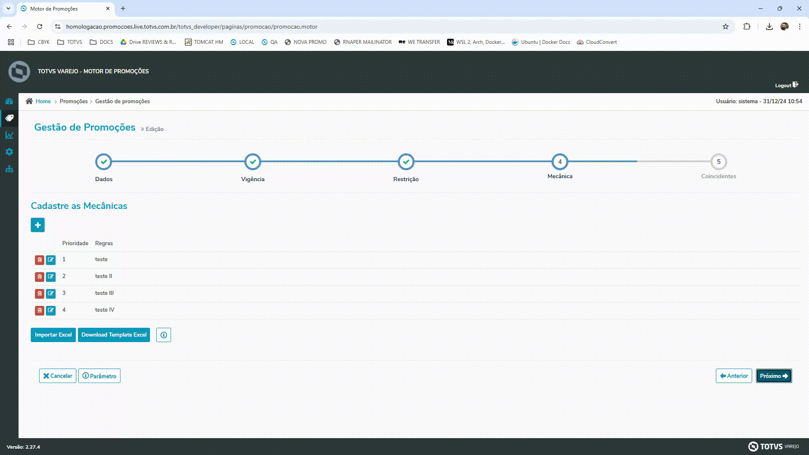Open the Home breadcrumb link
The height and width of the screenshot is (455, 809).
(x=43, y=102)
